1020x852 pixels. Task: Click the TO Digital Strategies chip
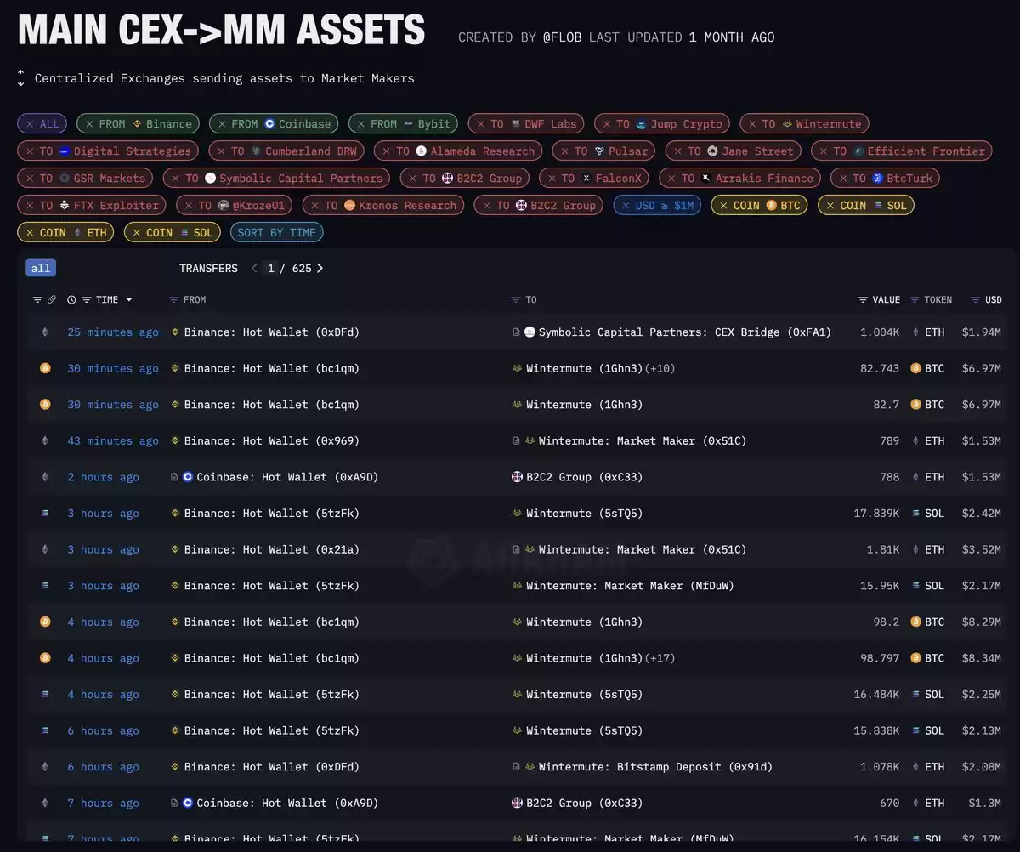[x=108, y=151]
